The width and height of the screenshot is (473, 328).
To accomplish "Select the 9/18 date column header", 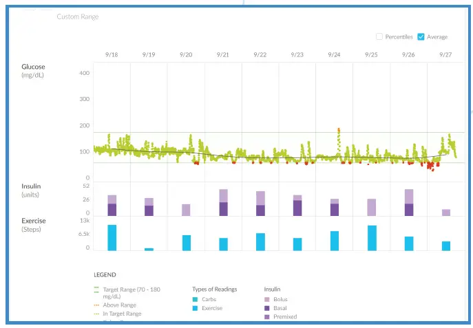I will (112, 55).
